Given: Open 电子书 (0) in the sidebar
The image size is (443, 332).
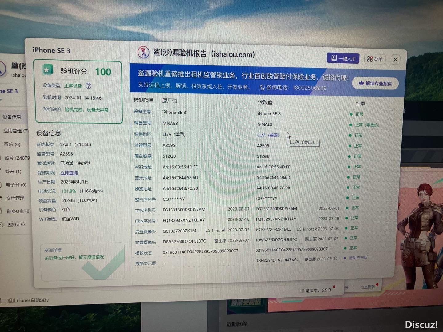Looking at the screenshot, I should pos(16,185).
